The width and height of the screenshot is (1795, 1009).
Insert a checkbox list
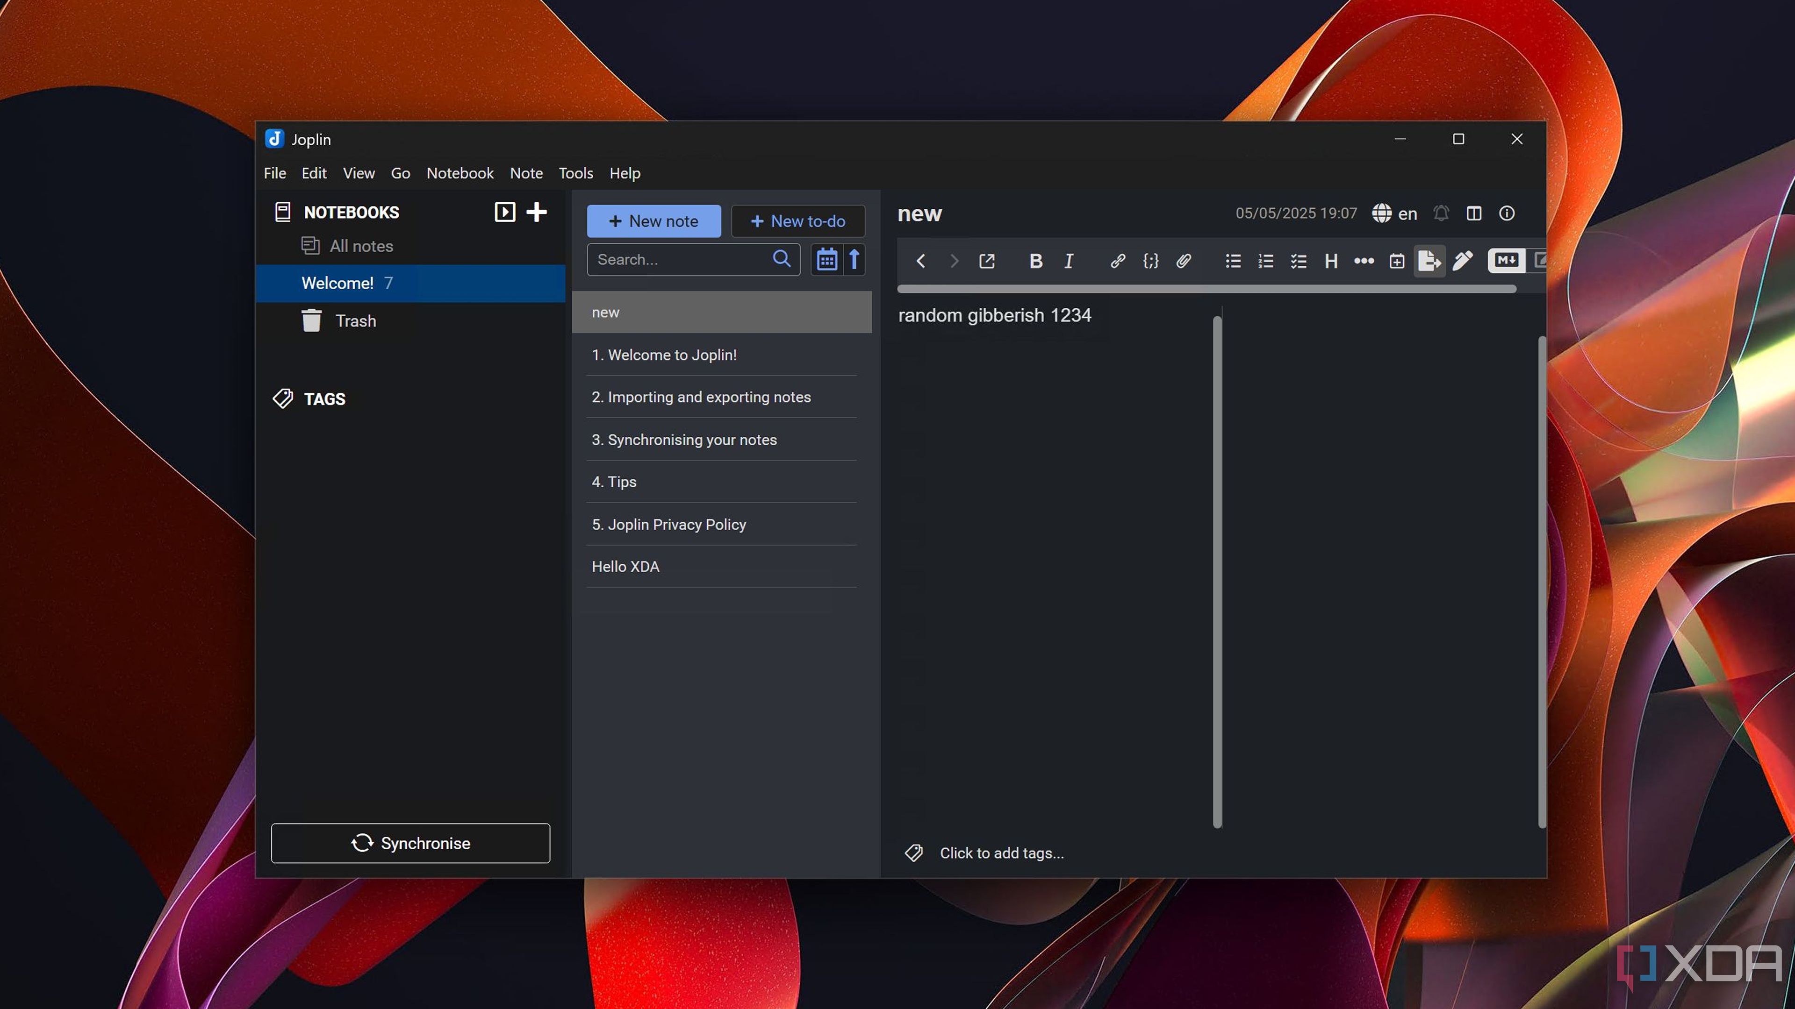[1298, 261]
